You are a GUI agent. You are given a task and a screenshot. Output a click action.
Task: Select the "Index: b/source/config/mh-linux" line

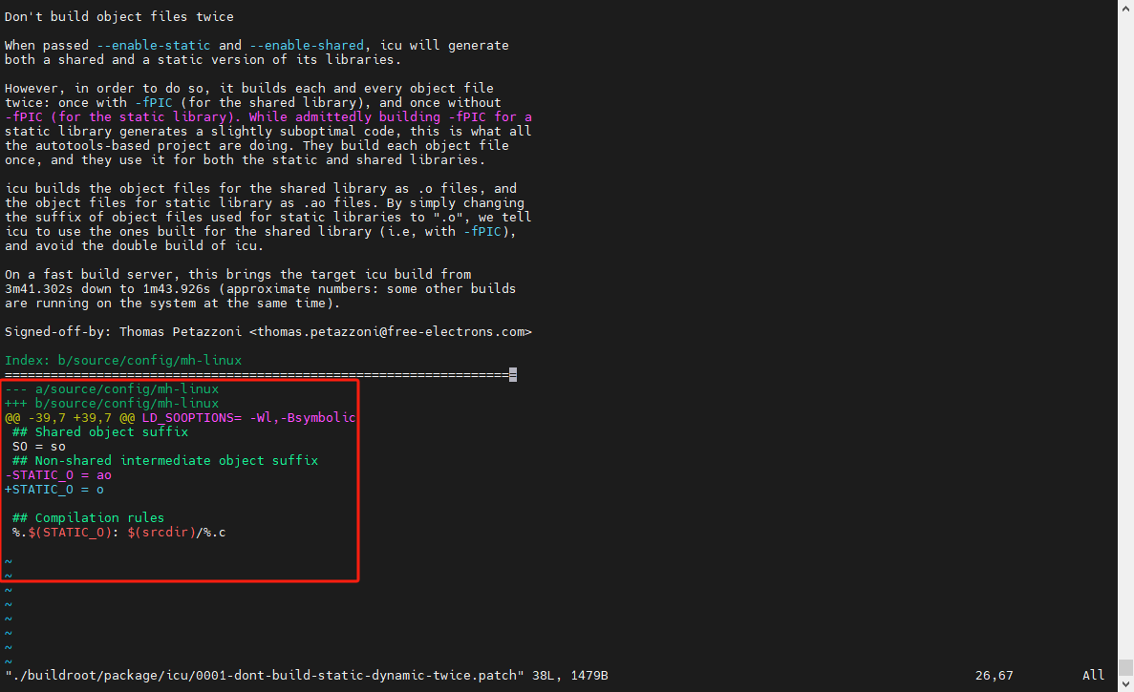(x=123, y=361)
